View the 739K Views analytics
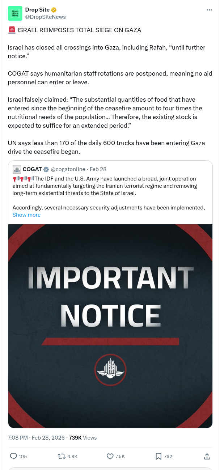220x470 pixels. (83, 438)
